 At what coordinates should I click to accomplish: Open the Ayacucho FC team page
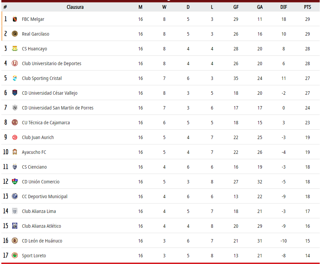point(34,152)
